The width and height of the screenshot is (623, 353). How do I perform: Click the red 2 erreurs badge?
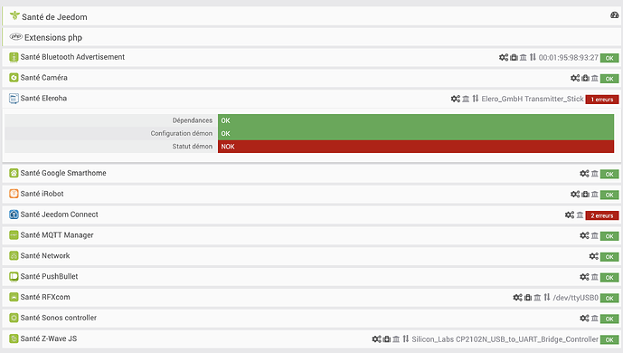click(x=602, y=215)
